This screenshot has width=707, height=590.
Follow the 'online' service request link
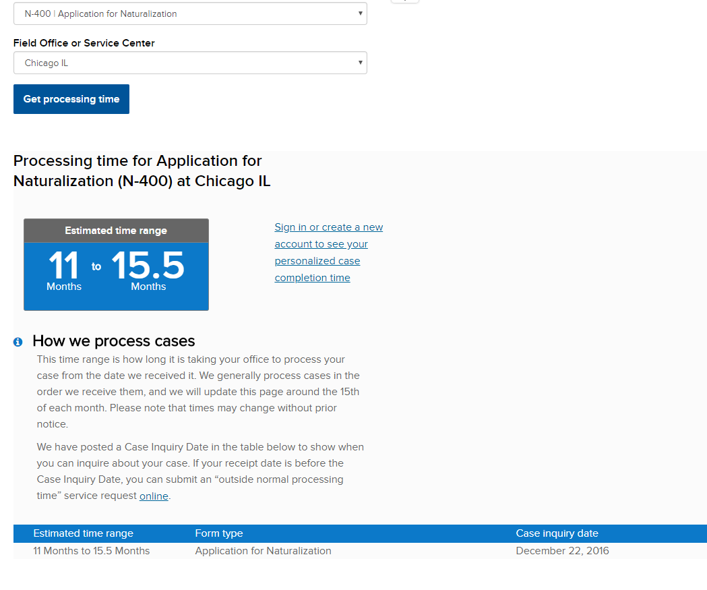click(x=154, y=496)
